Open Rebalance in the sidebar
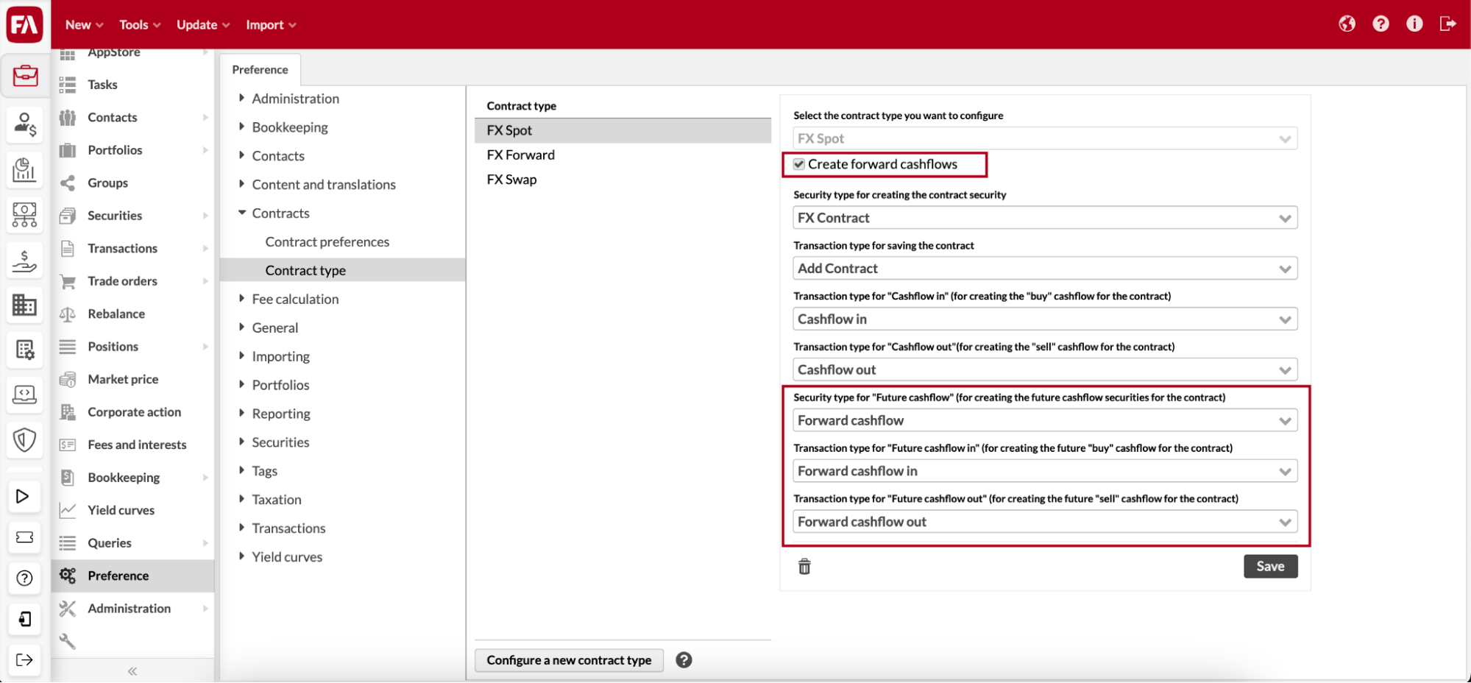The height and width of the screenshot is (683, 1471). pyautogui.click(x=132, y=314)
